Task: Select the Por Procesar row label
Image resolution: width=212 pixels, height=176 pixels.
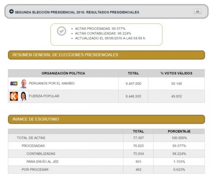Action: point(35,170)
